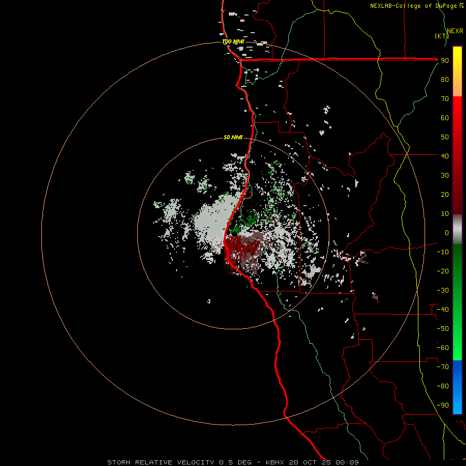The width and height of the screenshot is (466, 466).
Task: Select the dark green segment of the color bar
Action: (457, 261)
